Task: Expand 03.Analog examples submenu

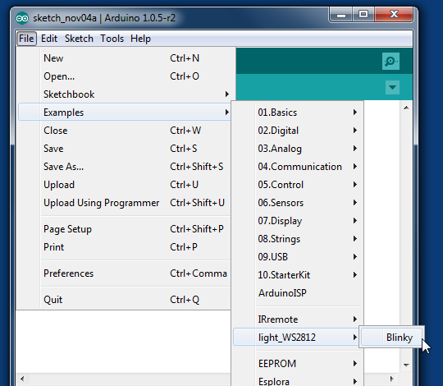Action: click(298, 149)
